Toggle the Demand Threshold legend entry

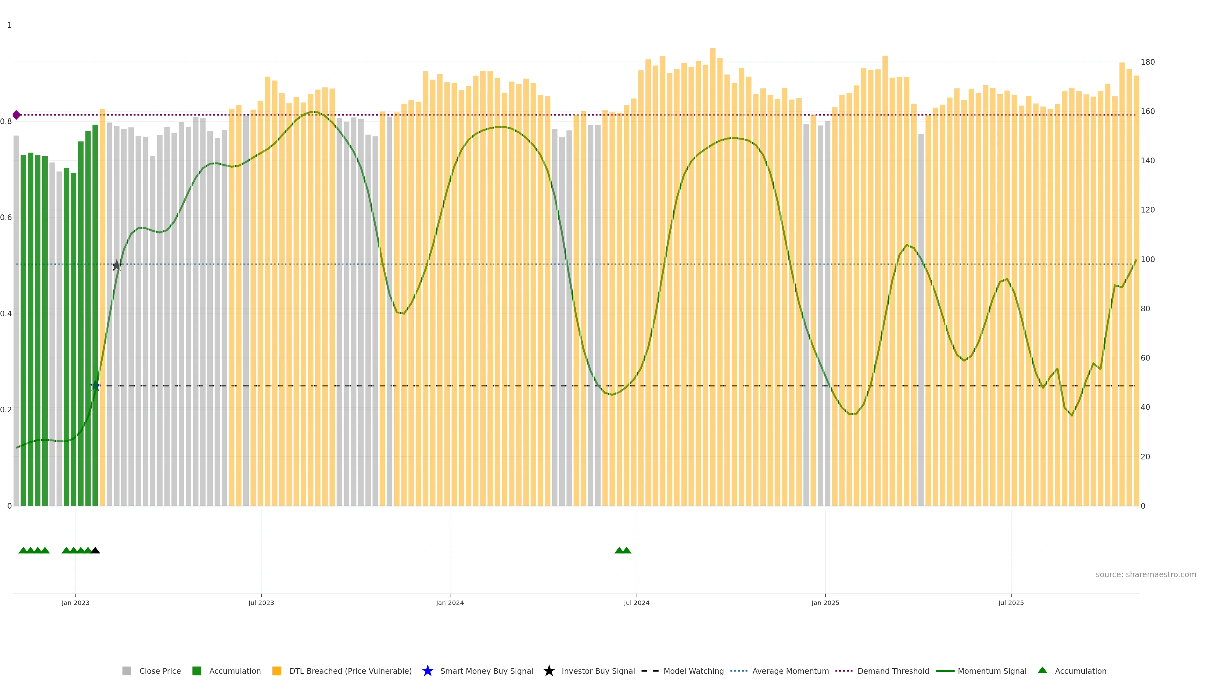coord(893,671)
